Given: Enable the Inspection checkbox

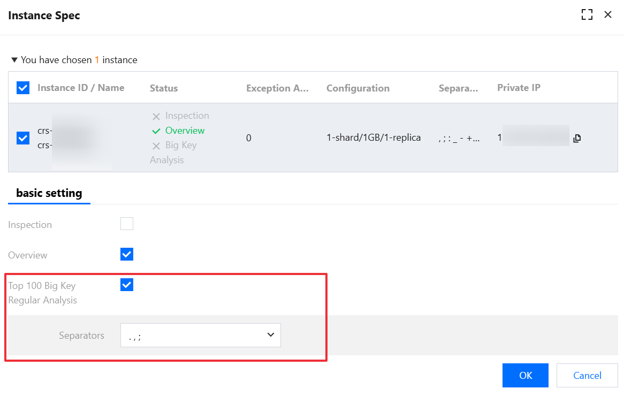Looking at the screenshot, I should click(127, 224).
